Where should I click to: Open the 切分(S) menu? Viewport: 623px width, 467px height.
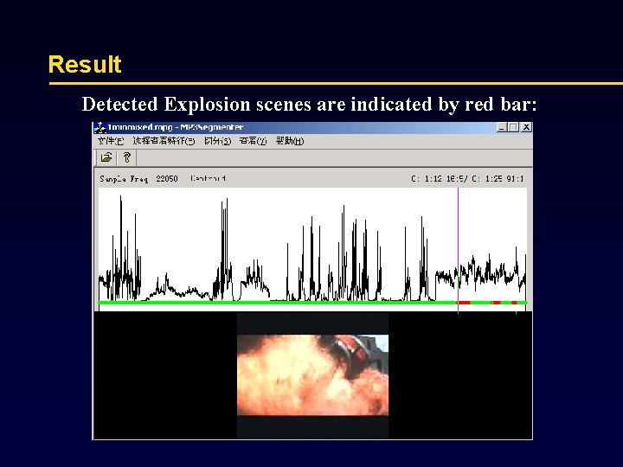(218, 141)
